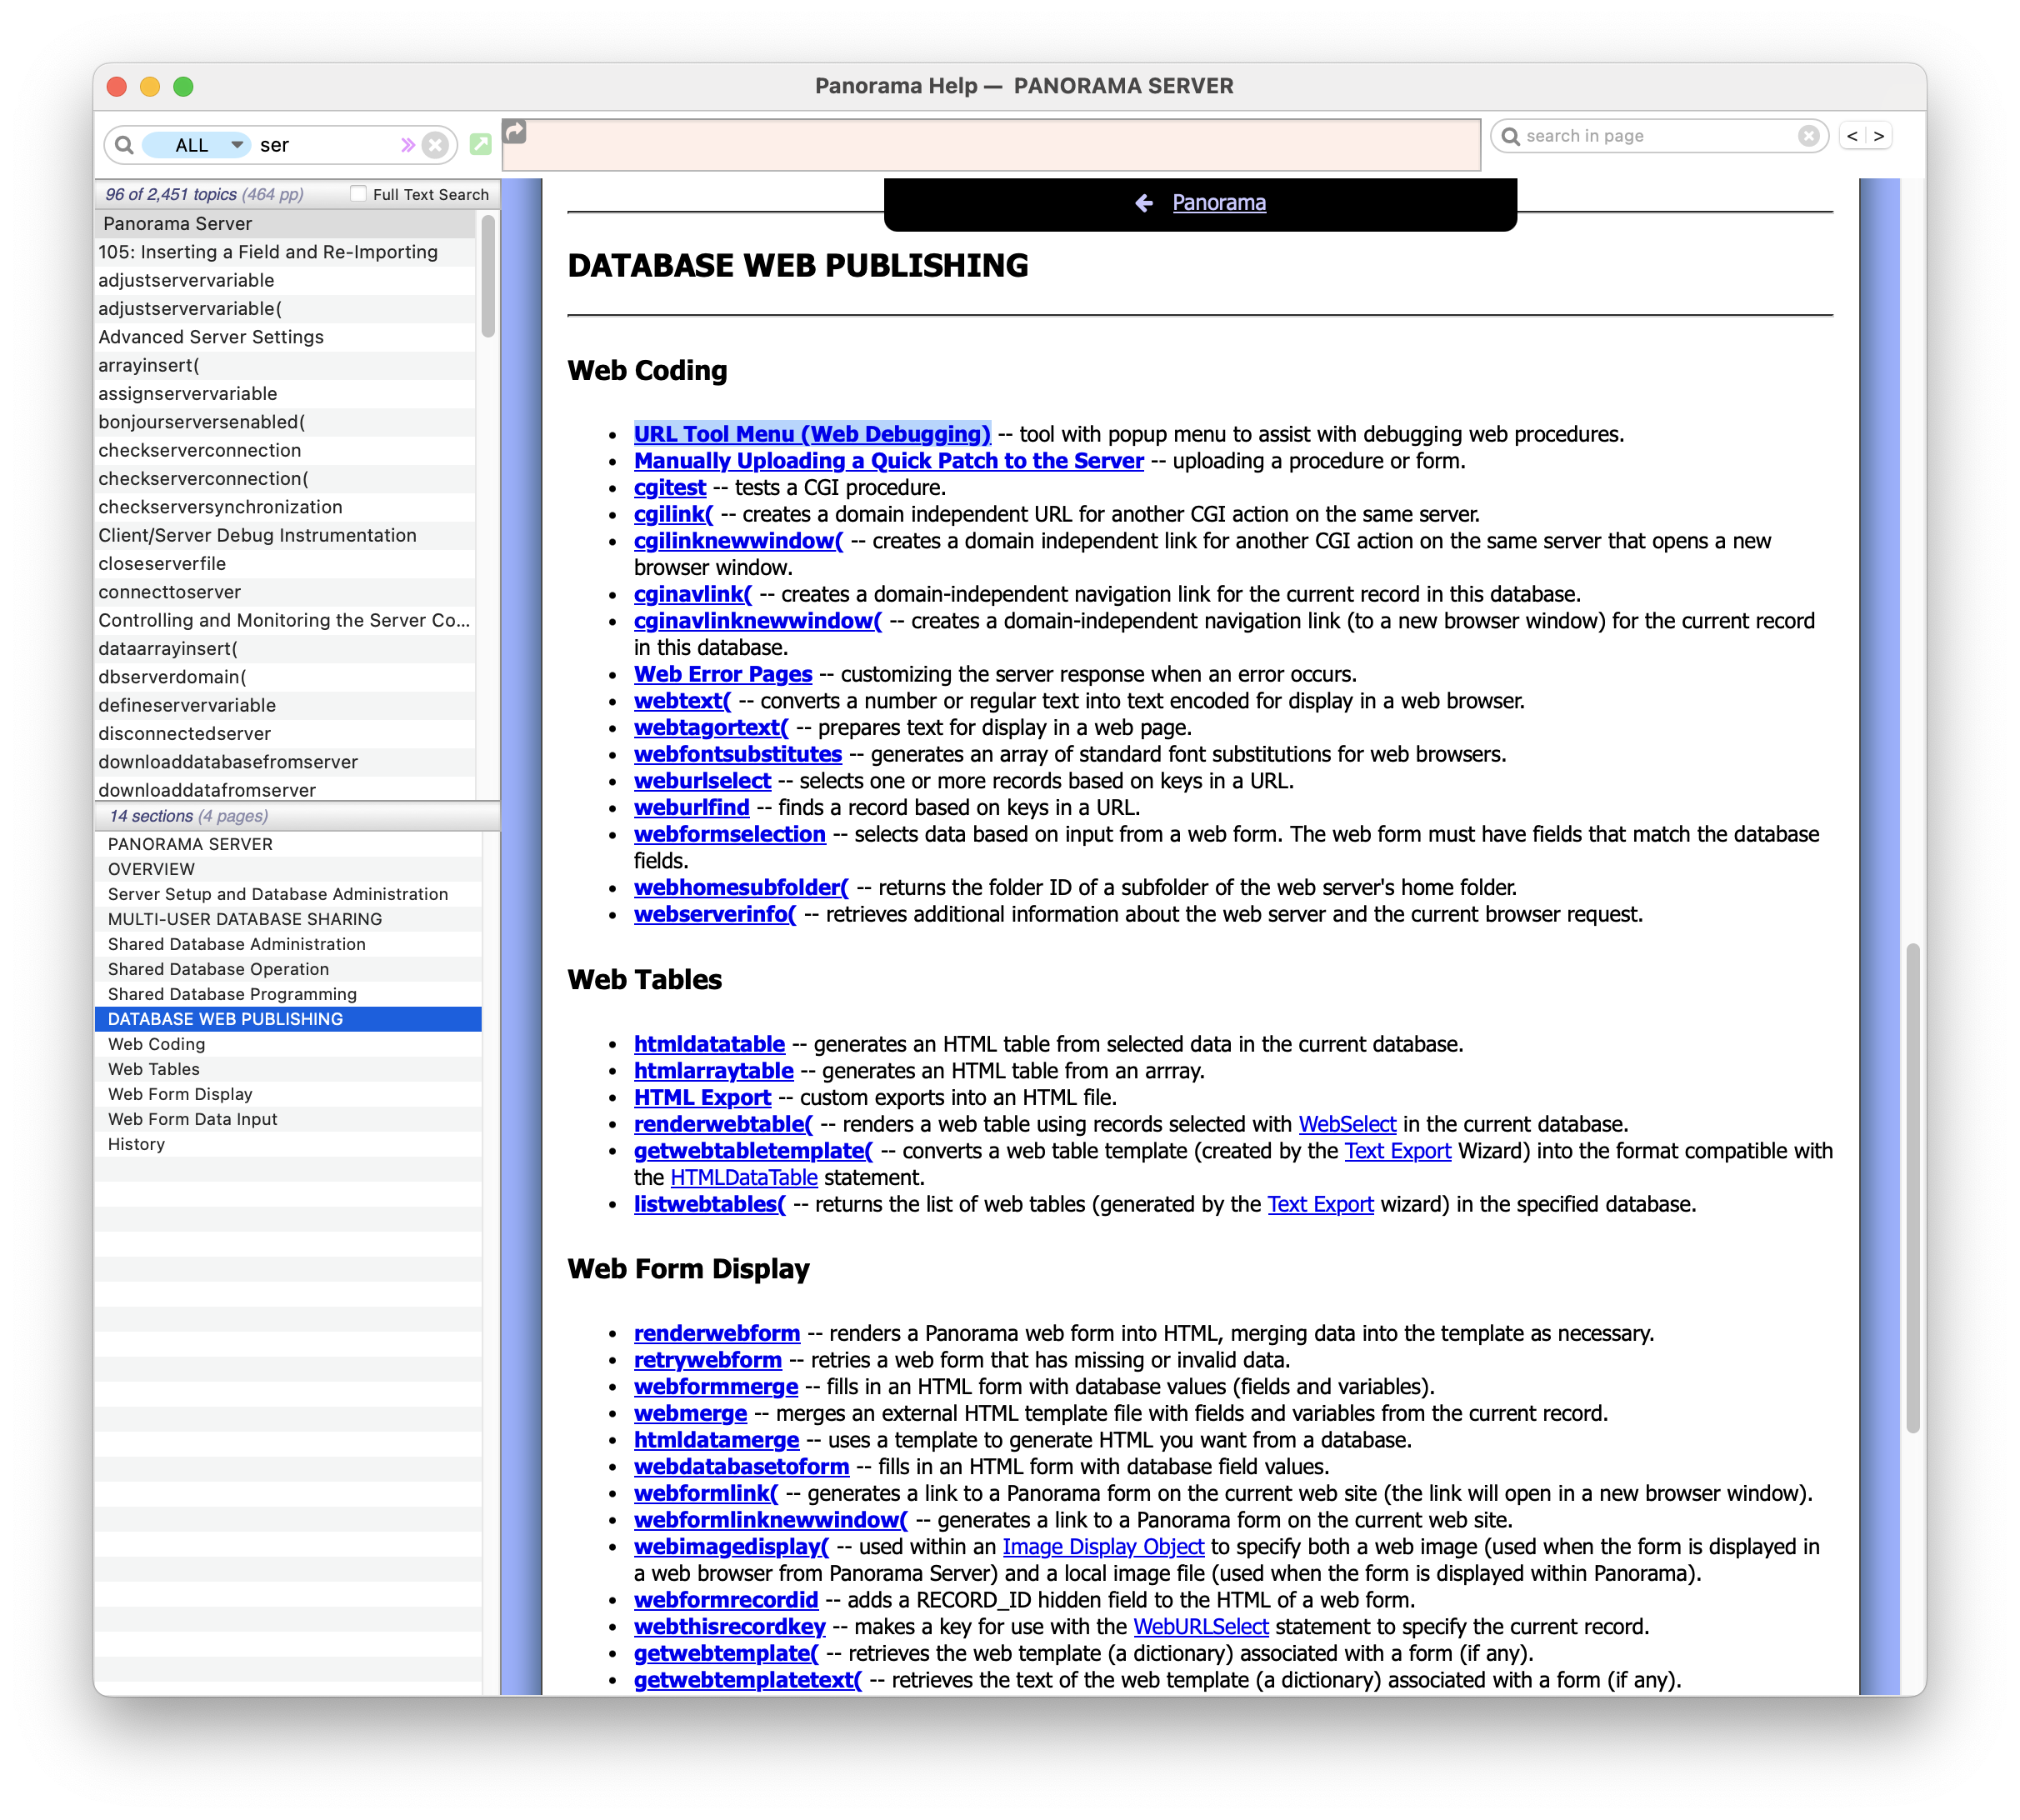The width and height of the screenshot is (2020, 1820).
Task: Open the Advanced Server Settings topic
Action: [211, 337]
